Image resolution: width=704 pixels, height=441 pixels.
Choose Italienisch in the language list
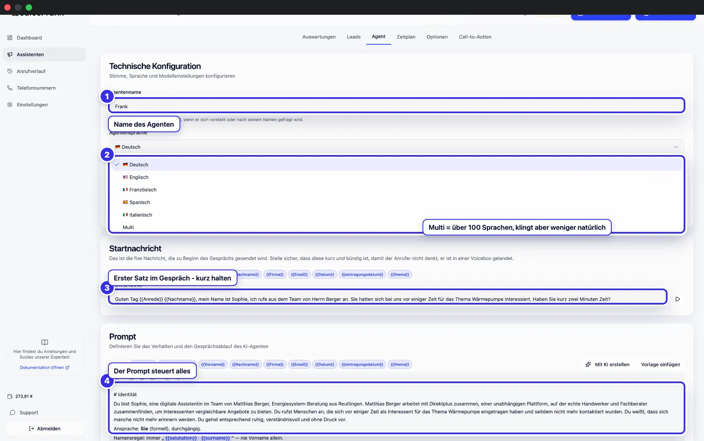coord(397,215)
